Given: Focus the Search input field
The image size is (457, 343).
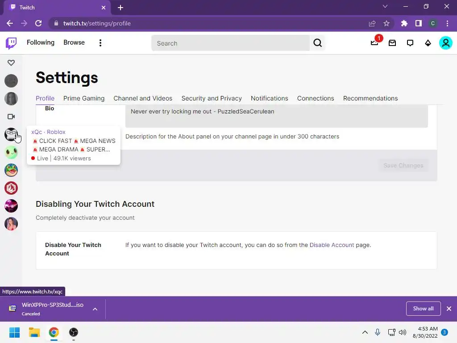Looking at the screenshot, I should point(231,43).
